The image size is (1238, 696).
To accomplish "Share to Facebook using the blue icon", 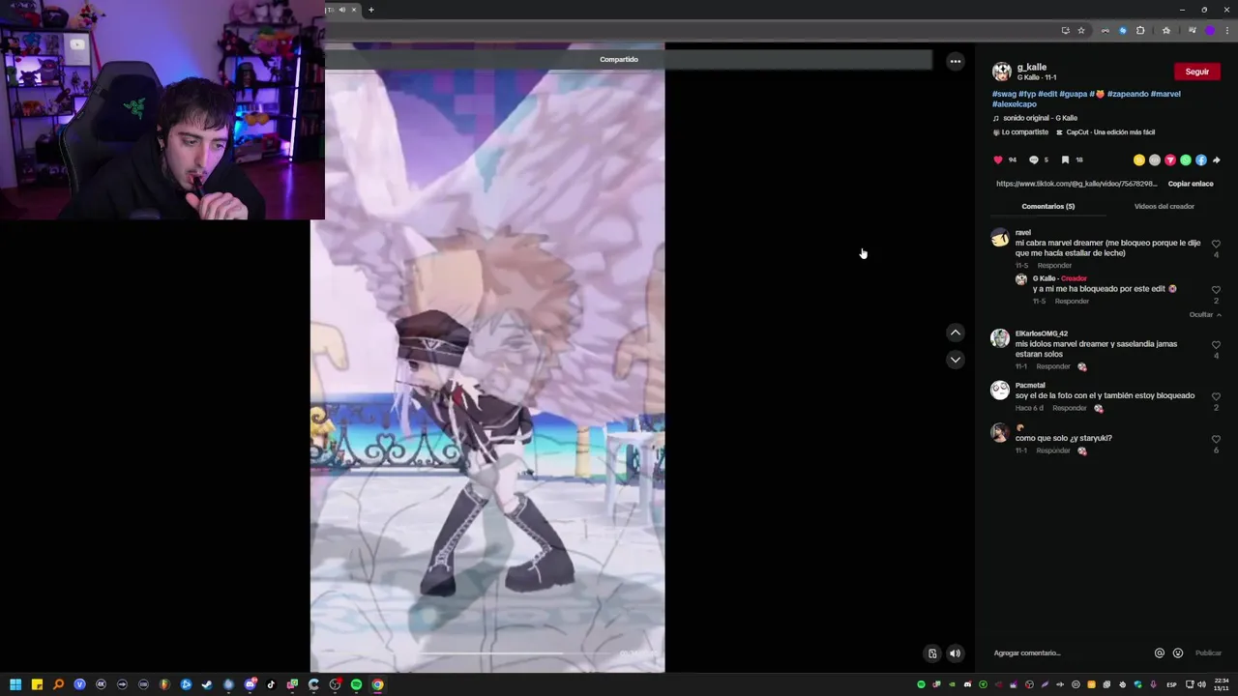I will [1201, 159].
